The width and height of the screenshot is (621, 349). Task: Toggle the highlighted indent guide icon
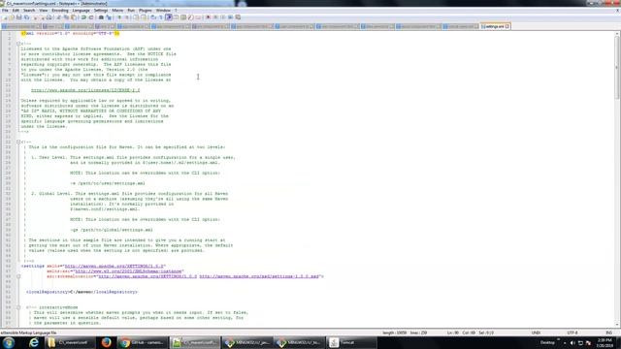click(x=169, y=17)
